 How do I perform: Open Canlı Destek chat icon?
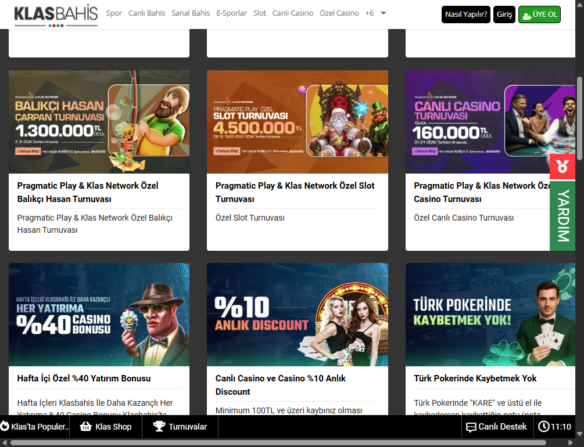(x=471, y=427)
